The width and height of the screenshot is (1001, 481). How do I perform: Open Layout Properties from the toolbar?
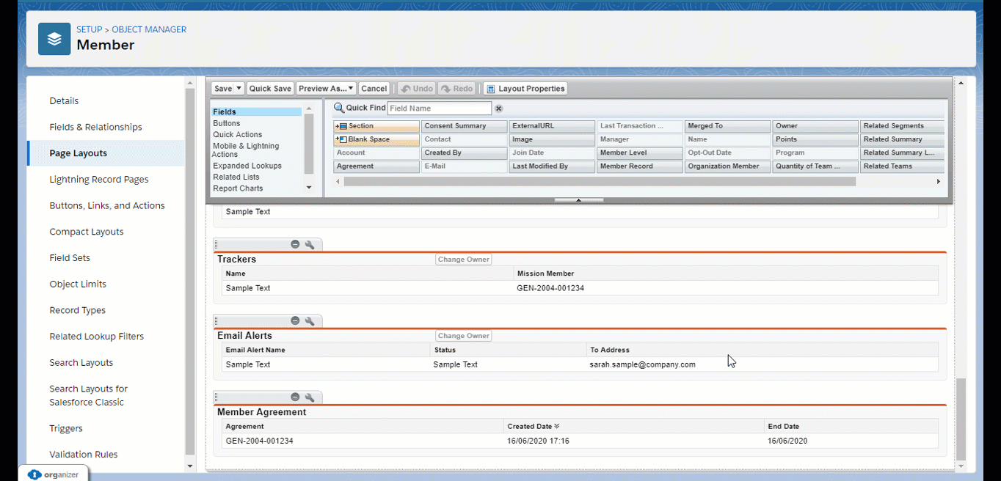(525, 89)
